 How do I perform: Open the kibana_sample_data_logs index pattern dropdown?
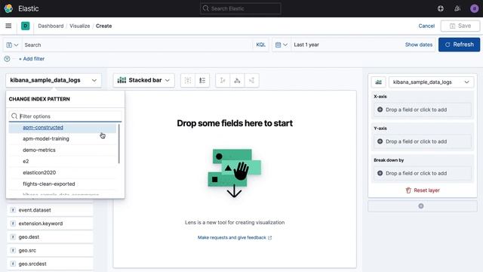54,80
